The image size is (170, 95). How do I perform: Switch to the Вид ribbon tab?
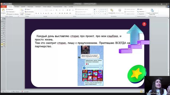point(65,7)
